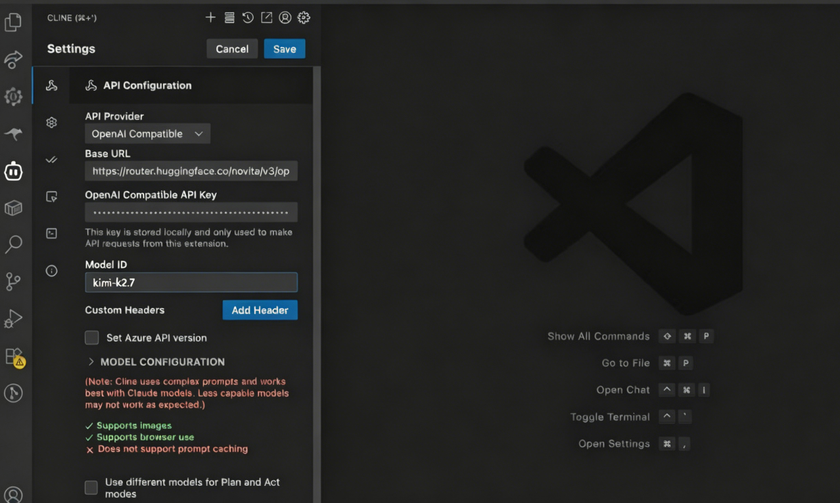This screenshot has width=840, height=503.
Task: Open Cline MCP servers icon
Action: coord(229,18)
